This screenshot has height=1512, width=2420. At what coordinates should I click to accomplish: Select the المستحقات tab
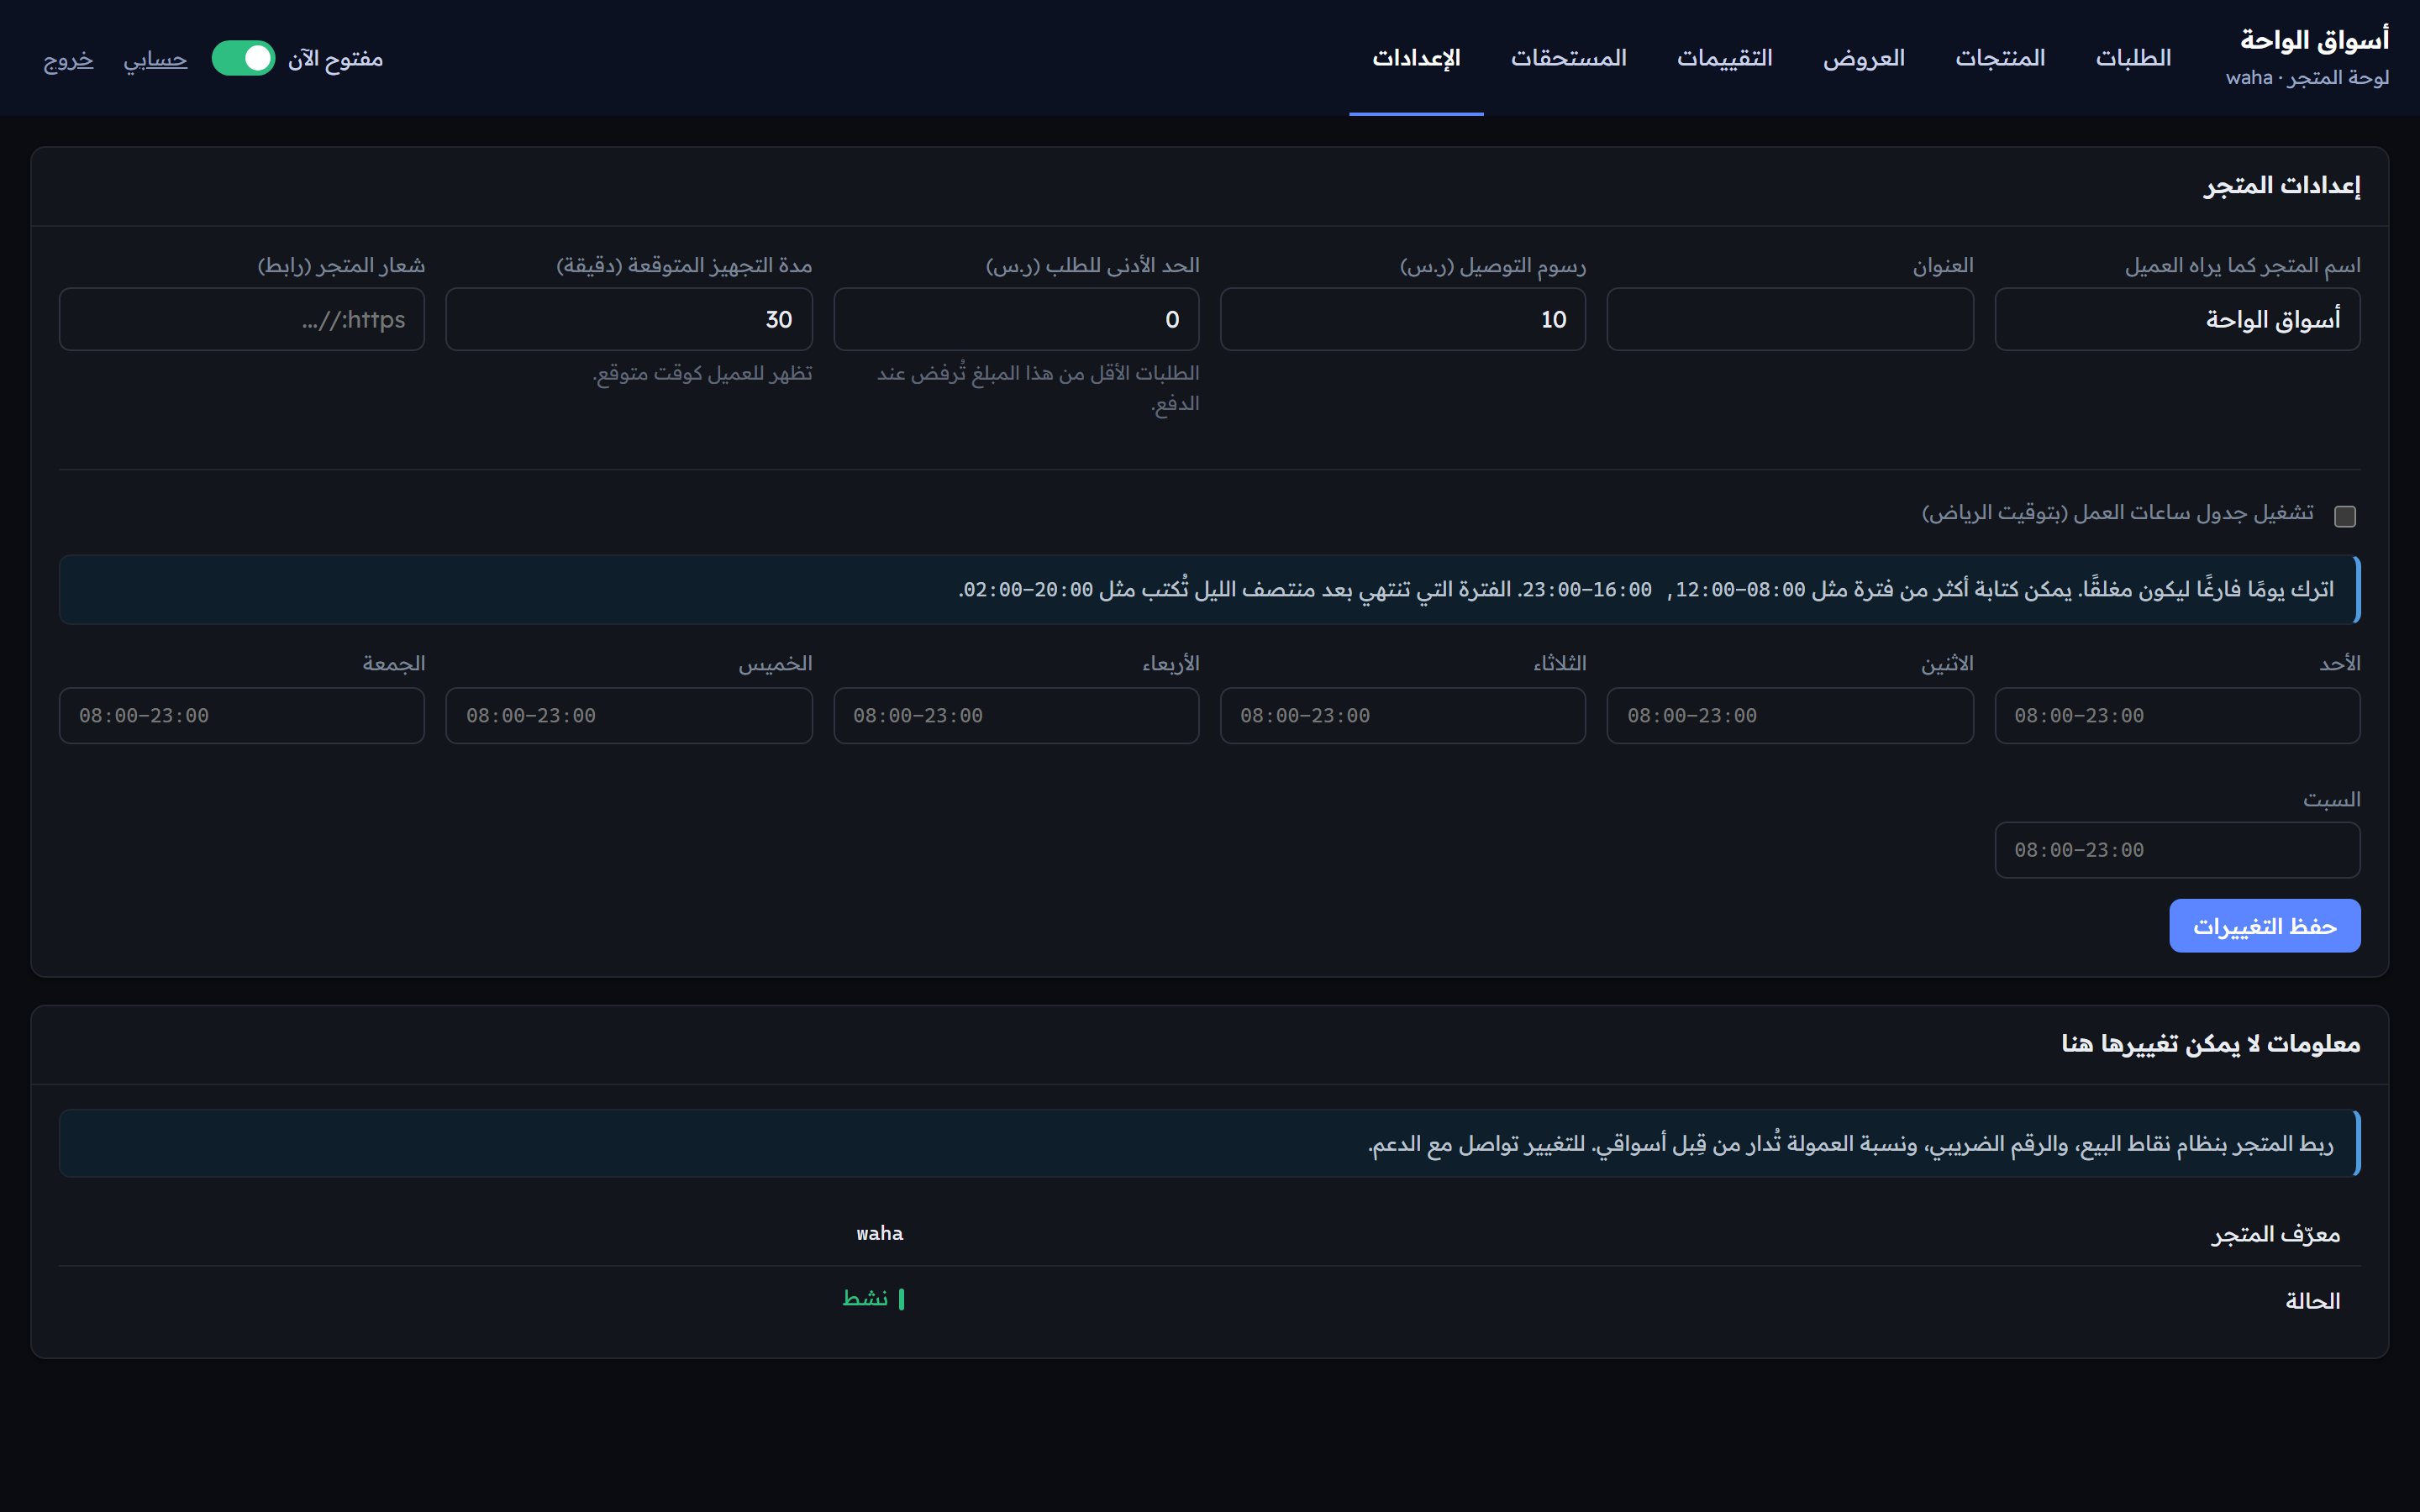1568,58
